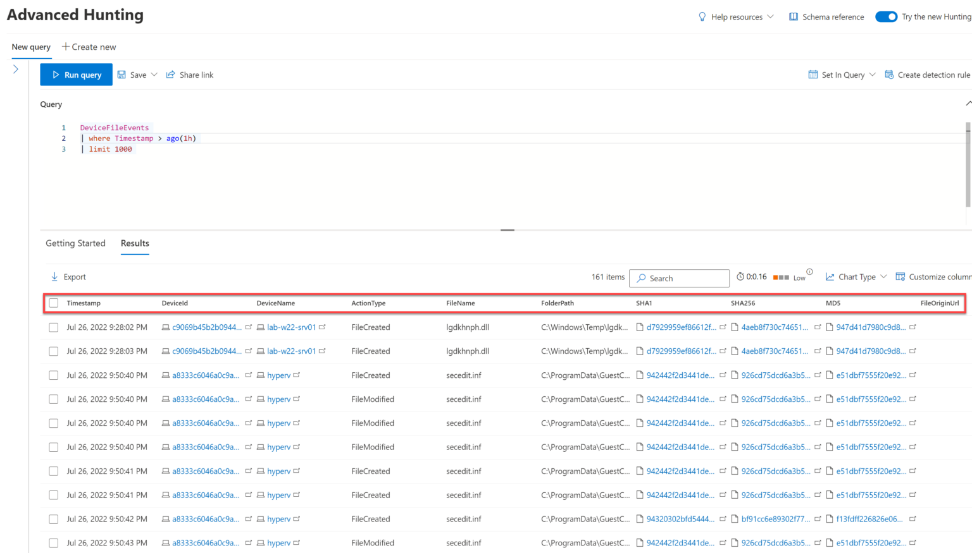Check the select-all header checkbox
The image size is (972, 553).
pos(54,303)
